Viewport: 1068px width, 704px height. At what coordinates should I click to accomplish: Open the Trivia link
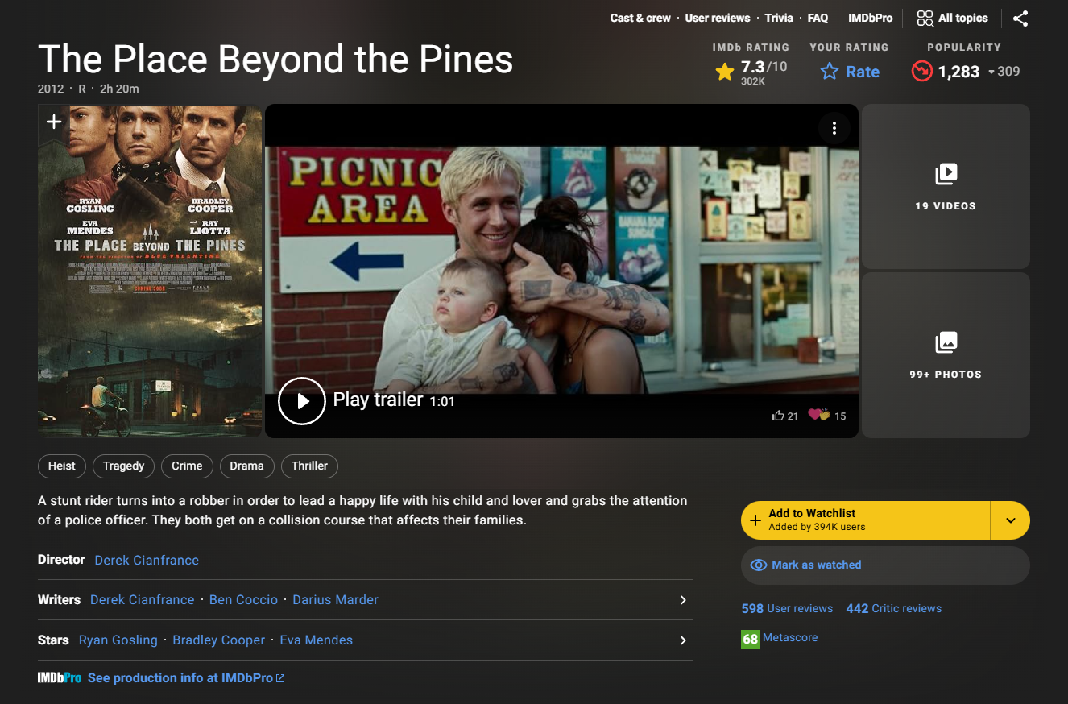[x=779, y=18]
